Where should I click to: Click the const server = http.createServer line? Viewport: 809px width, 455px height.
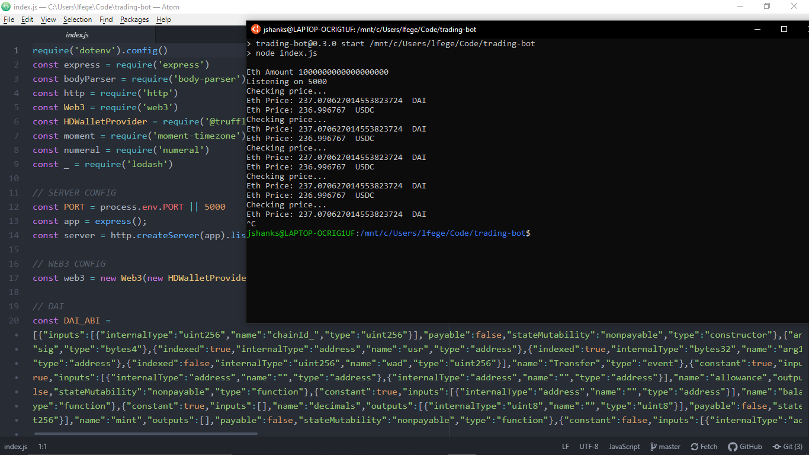point(139,235)
